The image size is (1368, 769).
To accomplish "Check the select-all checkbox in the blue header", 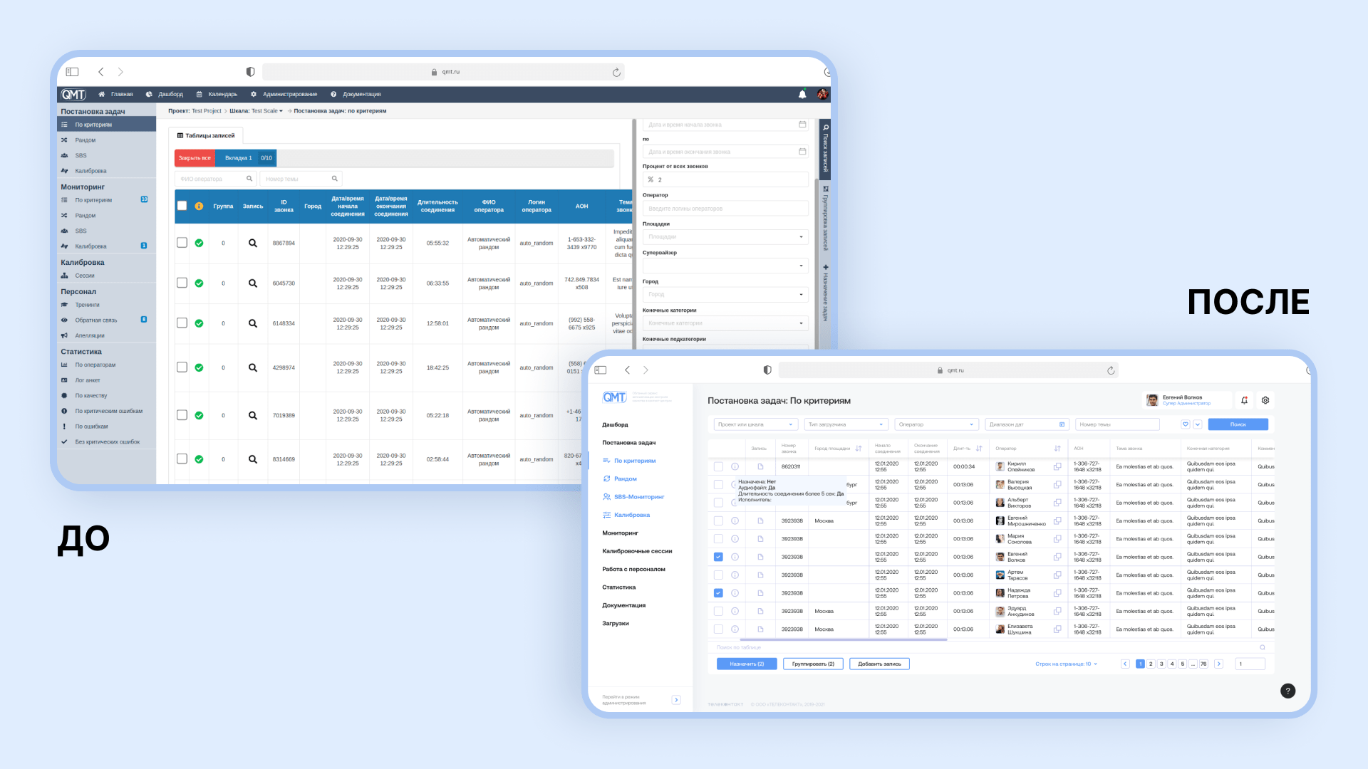I will click(x=182, y=206).
